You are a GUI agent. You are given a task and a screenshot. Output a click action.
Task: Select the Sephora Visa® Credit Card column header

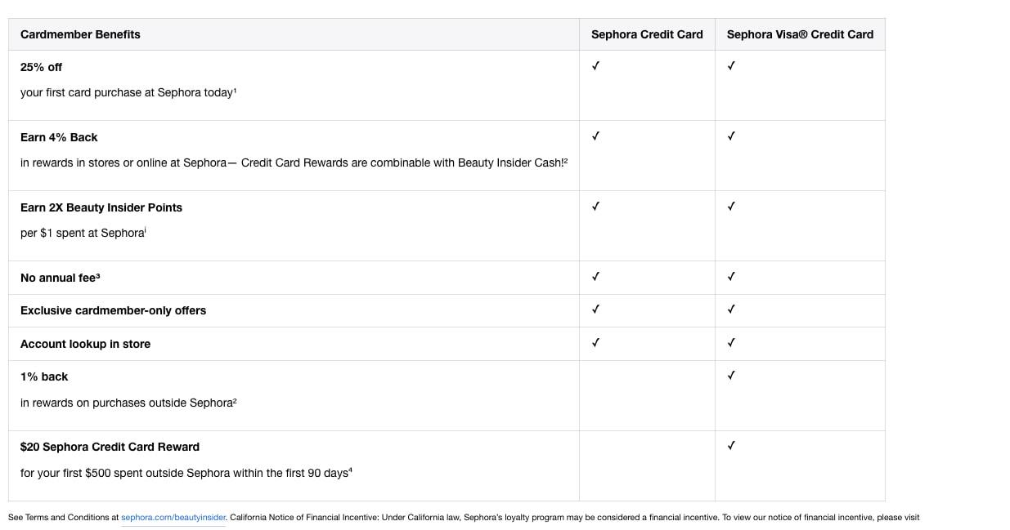point(800,34)
